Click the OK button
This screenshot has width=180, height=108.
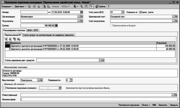pos(154,105)
